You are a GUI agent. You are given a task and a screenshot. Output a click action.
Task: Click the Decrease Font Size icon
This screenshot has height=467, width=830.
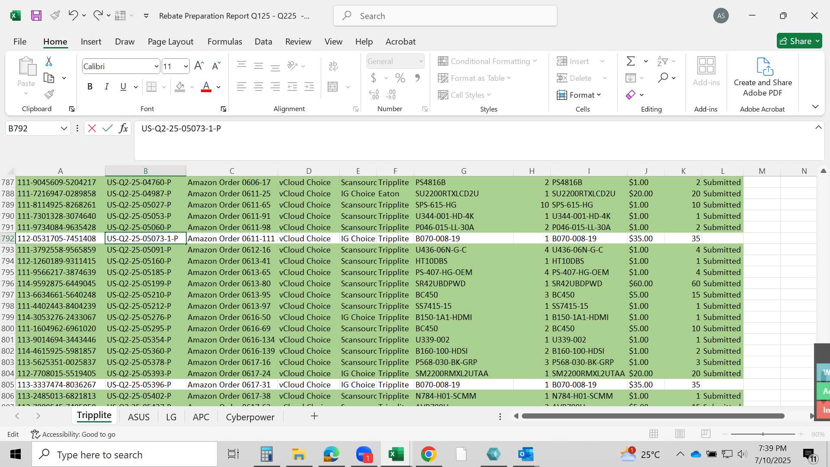216,66
